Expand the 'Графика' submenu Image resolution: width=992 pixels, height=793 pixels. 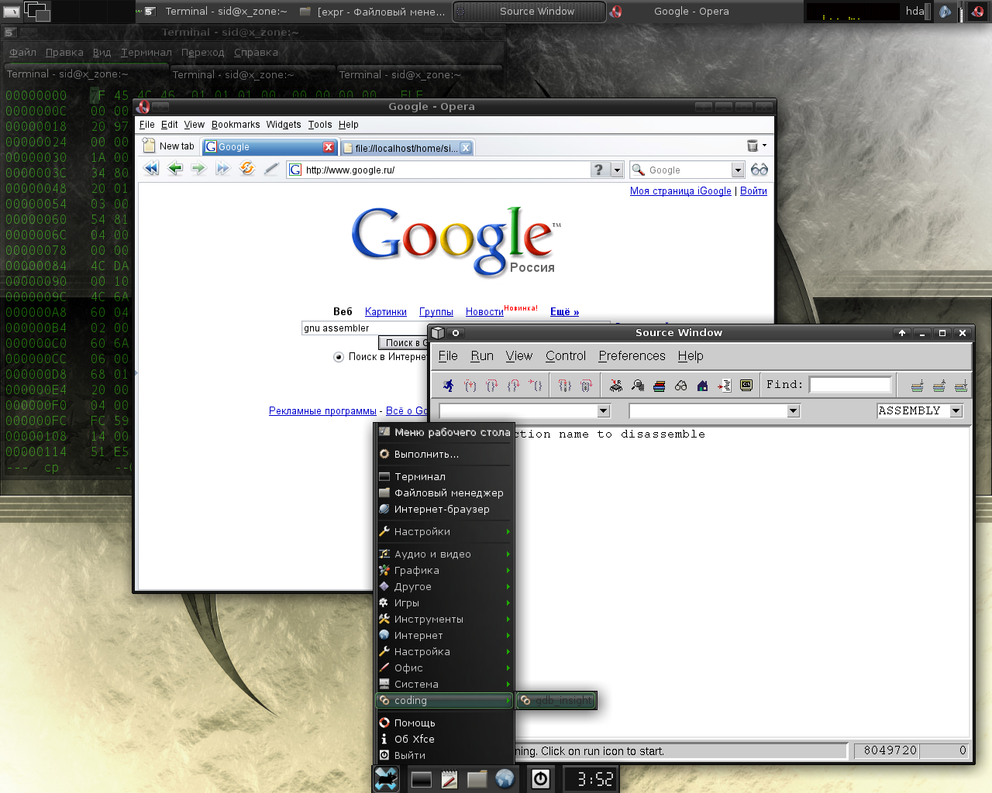tap(445, 571)
